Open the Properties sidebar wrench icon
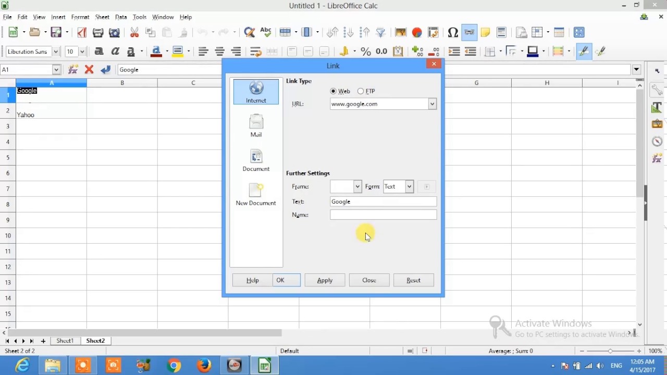The image size is (667, 375). [657, 90]
